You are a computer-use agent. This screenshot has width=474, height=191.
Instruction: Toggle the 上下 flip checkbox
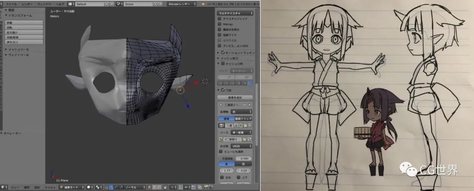(238, 177)
